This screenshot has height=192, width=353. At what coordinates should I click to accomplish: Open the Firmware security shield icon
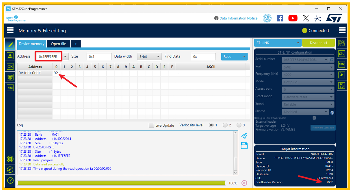coord(10,77)
